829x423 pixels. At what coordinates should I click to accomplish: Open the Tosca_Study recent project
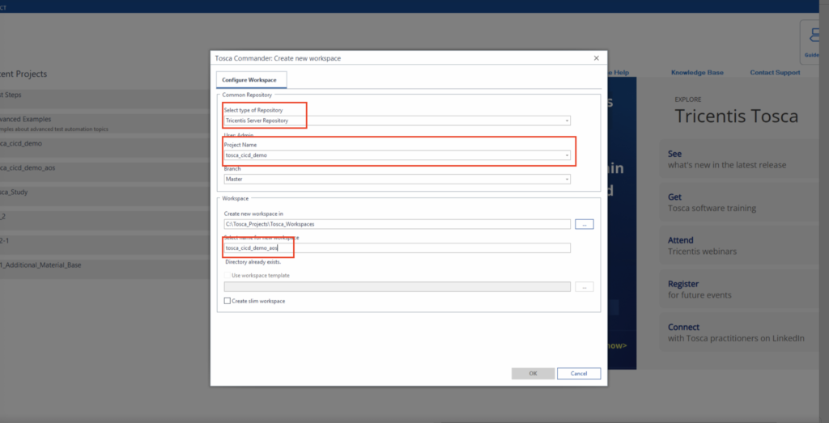pos(106,196)
